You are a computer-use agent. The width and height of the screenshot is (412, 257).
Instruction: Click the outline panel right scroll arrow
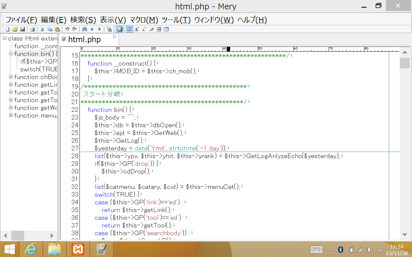[51, 235]
